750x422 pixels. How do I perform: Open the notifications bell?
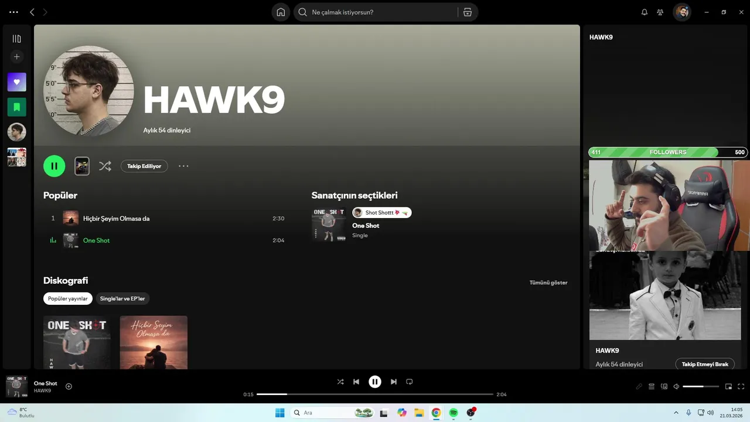[x=645, y=12]
